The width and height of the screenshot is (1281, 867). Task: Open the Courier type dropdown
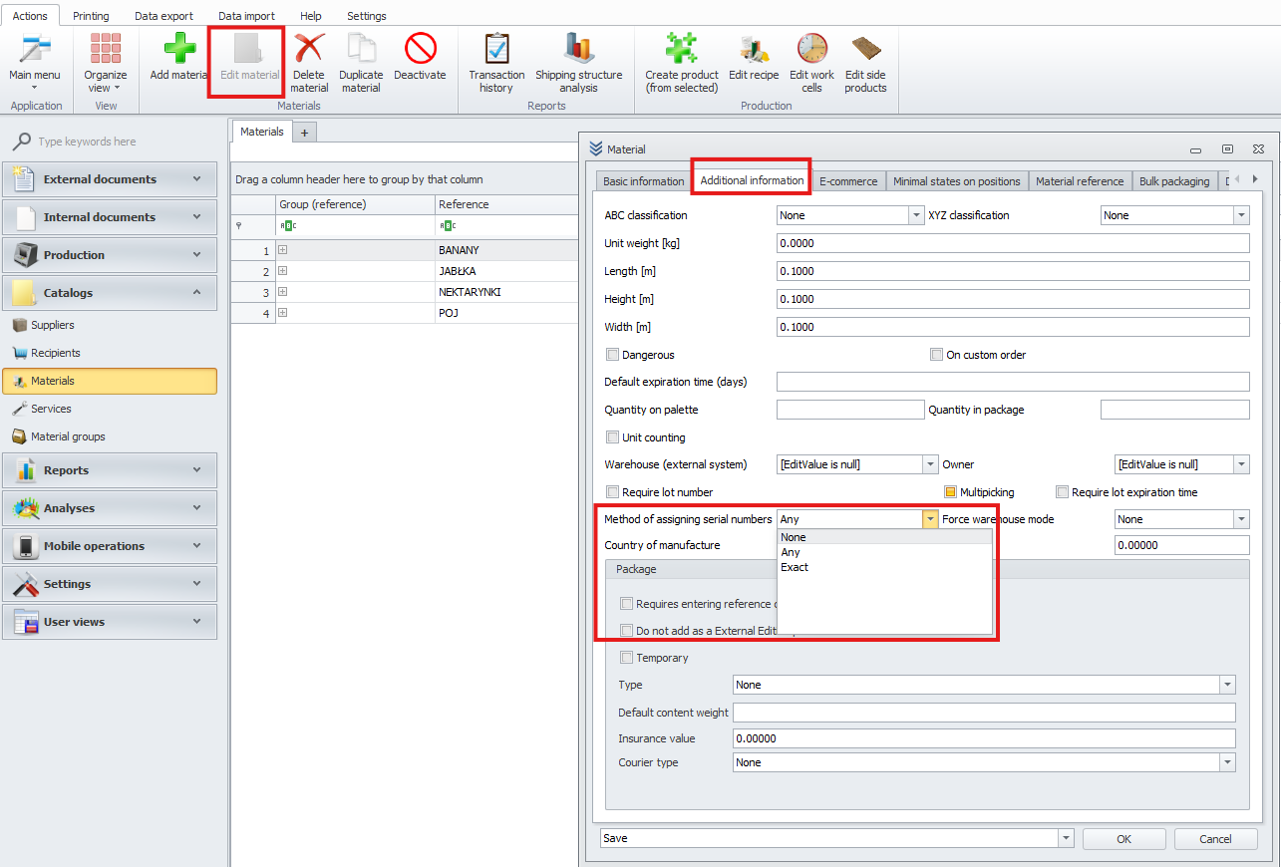1228,762
